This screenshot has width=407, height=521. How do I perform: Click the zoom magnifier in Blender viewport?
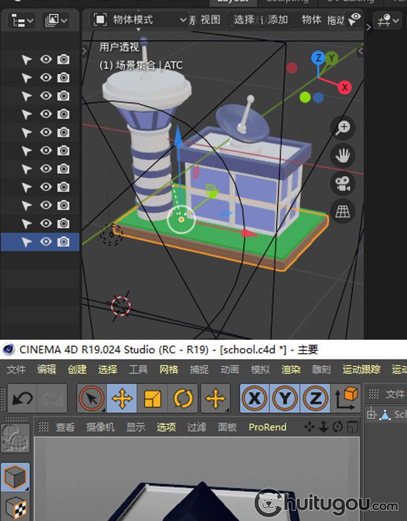coord(342,128)
